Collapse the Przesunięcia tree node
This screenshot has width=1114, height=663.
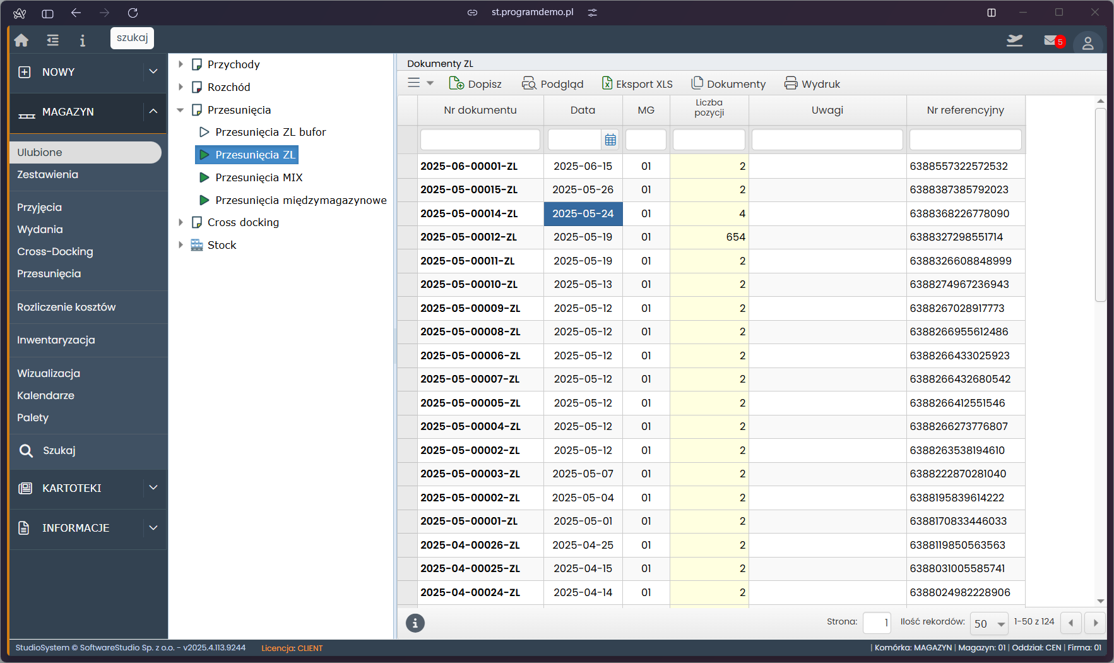point(181,110)
